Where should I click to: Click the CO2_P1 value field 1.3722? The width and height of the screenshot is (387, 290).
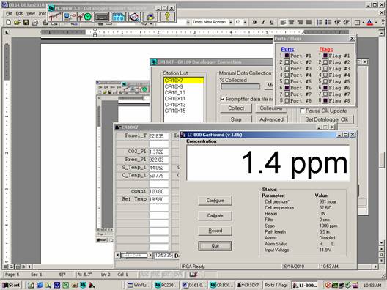click(x=159, y=152)
